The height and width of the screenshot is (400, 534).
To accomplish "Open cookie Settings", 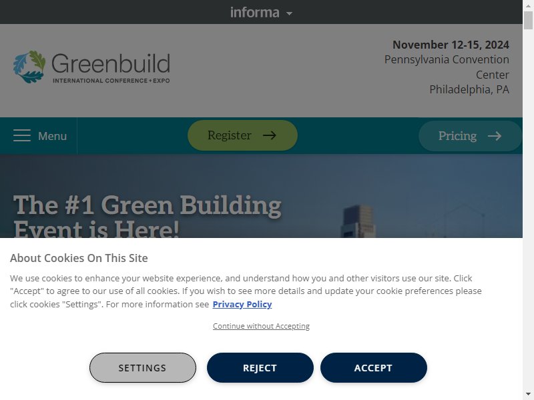I will 143,368.
